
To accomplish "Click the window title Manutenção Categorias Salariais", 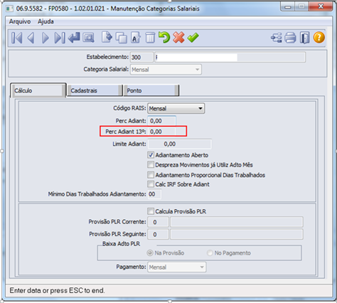I will coord(155,9).
